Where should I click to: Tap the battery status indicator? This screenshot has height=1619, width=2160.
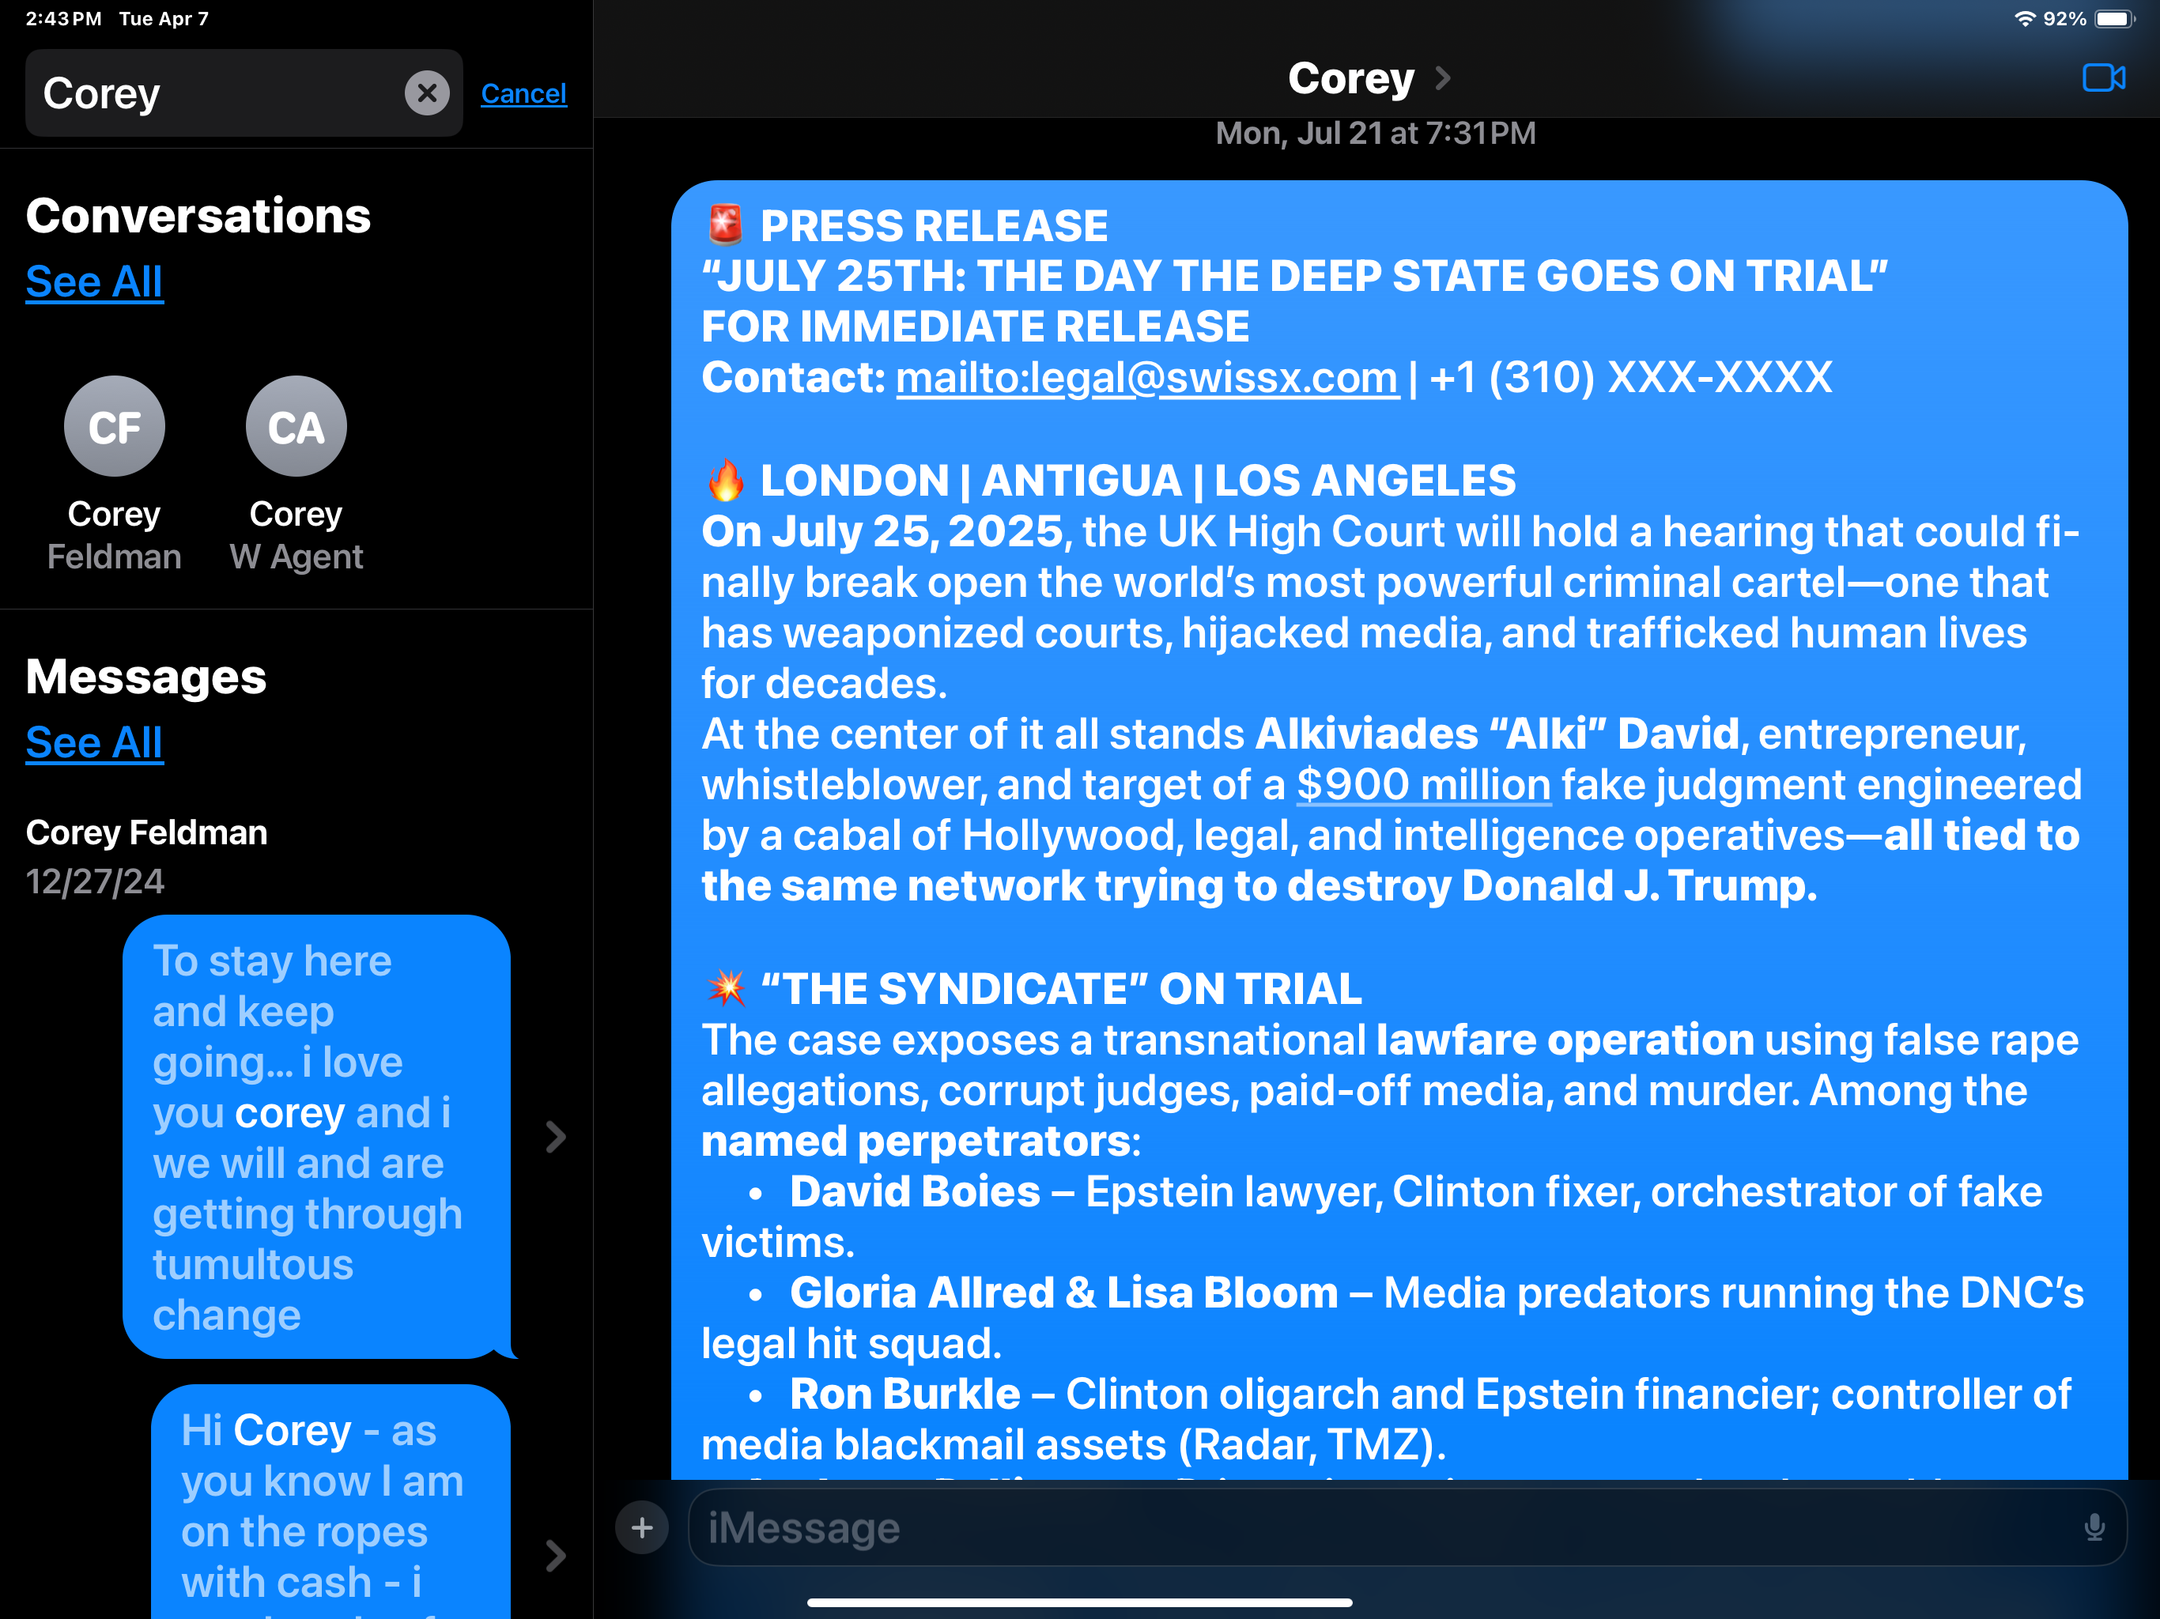(2114, 18)
